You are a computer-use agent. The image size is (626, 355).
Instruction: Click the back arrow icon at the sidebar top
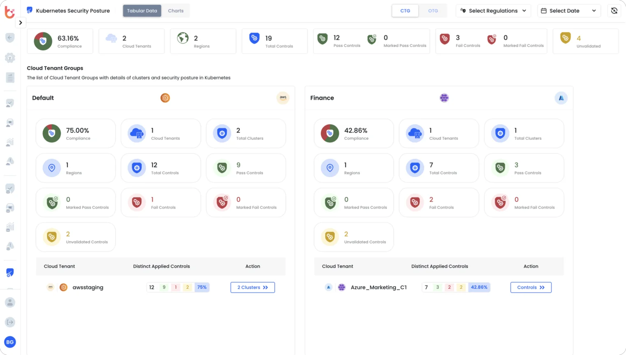point(10,37)
